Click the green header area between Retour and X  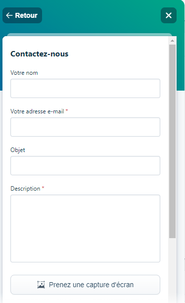(101, 15)
